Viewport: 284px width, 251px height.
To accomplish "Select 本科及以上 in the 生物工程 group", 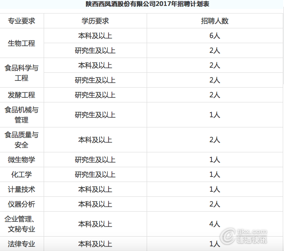I will coord(95,36).
